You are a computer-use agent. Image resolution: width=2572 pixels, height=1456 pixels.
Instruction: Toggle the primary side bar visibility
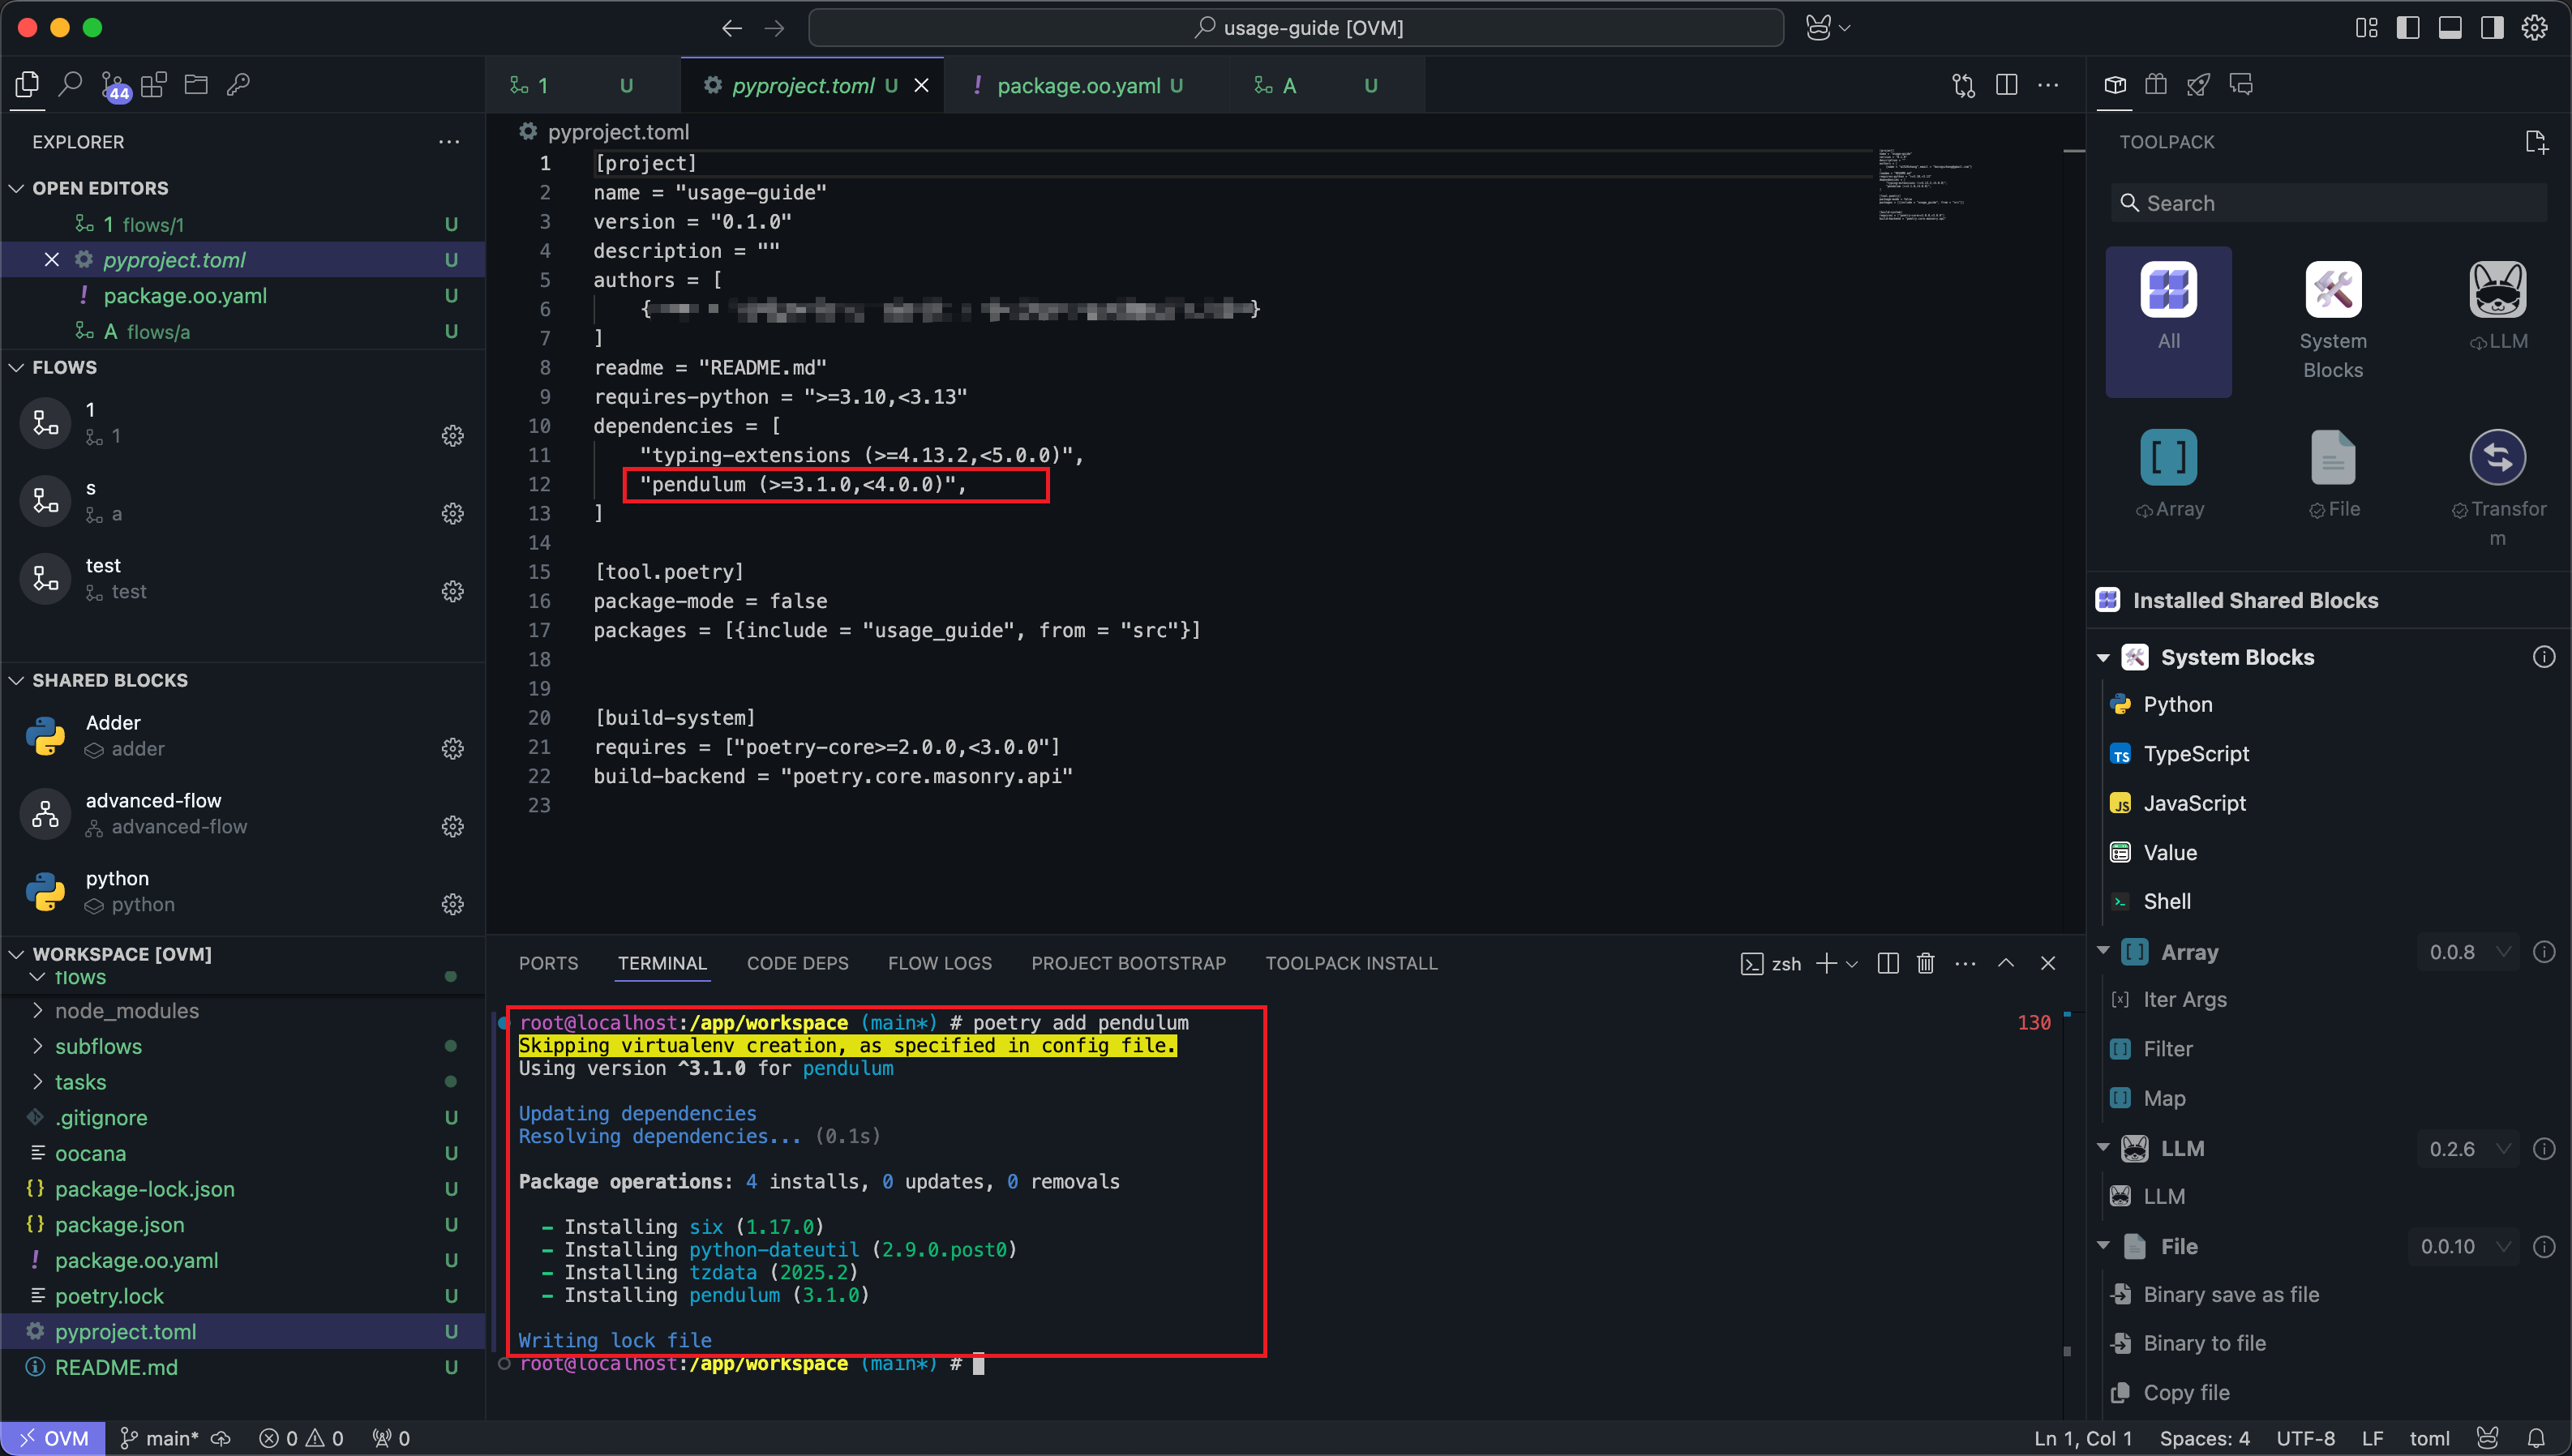[2408, 28]
